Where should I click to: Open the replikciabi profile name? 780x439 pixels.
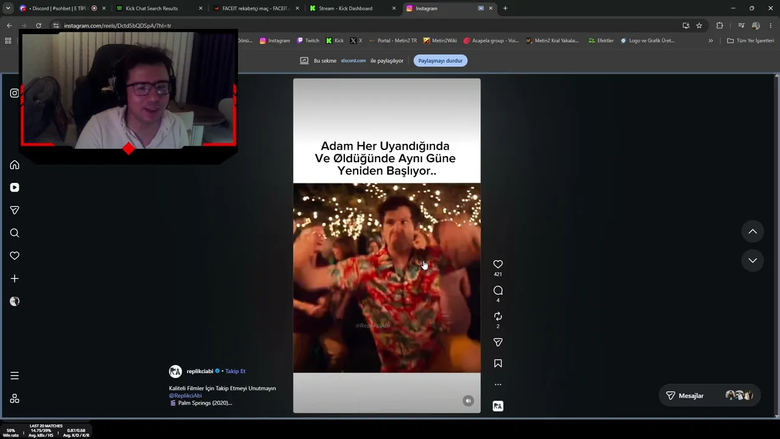click(200, 371)
